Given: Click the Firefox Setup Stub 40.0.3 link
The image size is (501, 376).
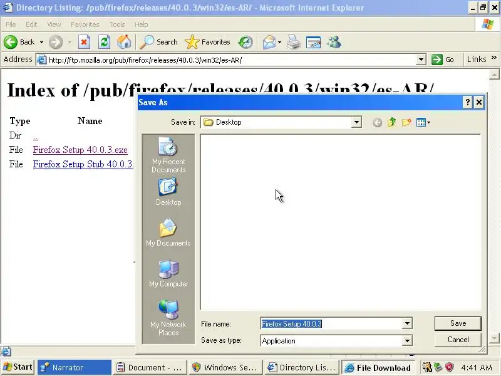Looking at the screenshot, I should (x=83, y=164).
